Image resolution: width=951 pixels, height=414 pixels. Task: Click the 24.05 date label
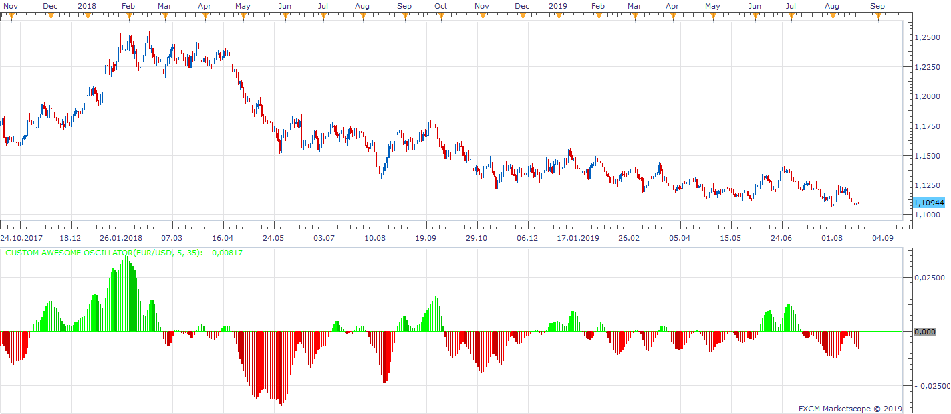coord(273,238)
